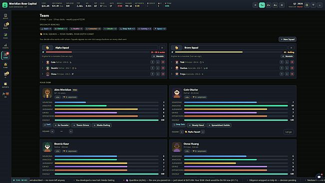This screenshot has height=183, width=325.
Task: Set game speed to 2x
Action: point(269,5)
